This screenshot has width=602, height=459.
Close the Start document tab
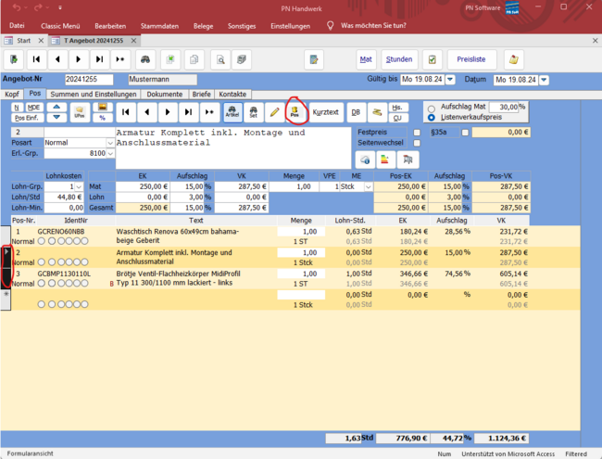tap(41, 41)
